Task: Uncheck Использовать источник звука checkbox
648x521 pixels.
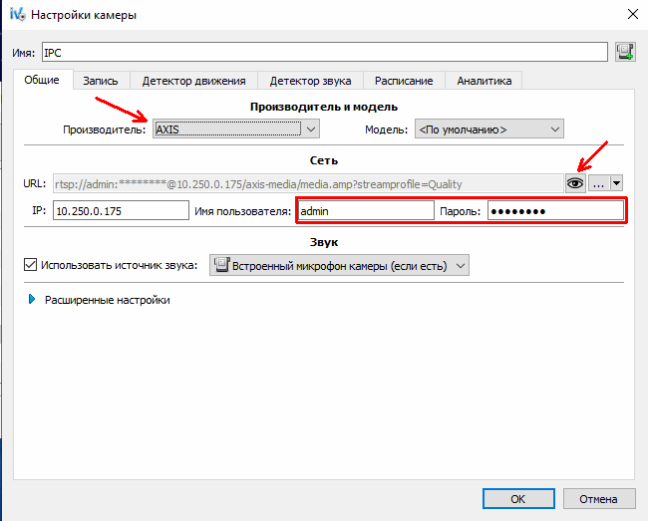Action: pyautogui.click(x=30, y=265)
